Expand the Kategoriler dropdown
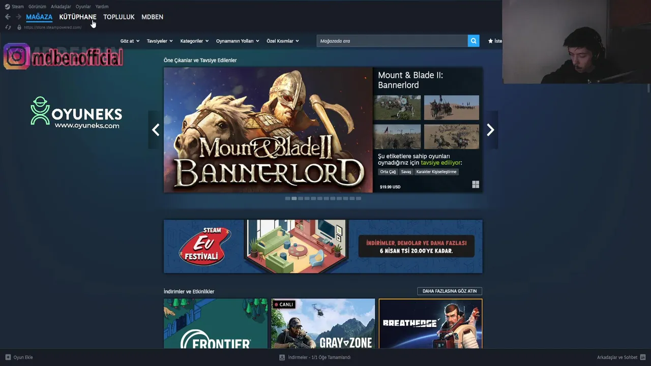 (194, 41)
